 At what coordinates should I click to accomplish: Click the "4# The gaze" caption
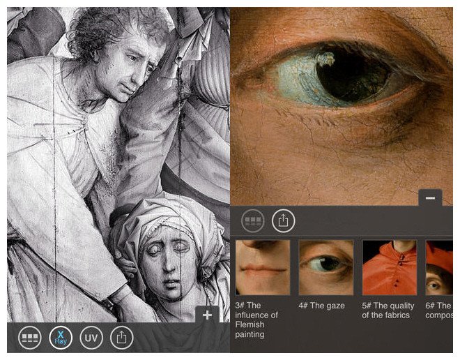(x=321, y=306)
